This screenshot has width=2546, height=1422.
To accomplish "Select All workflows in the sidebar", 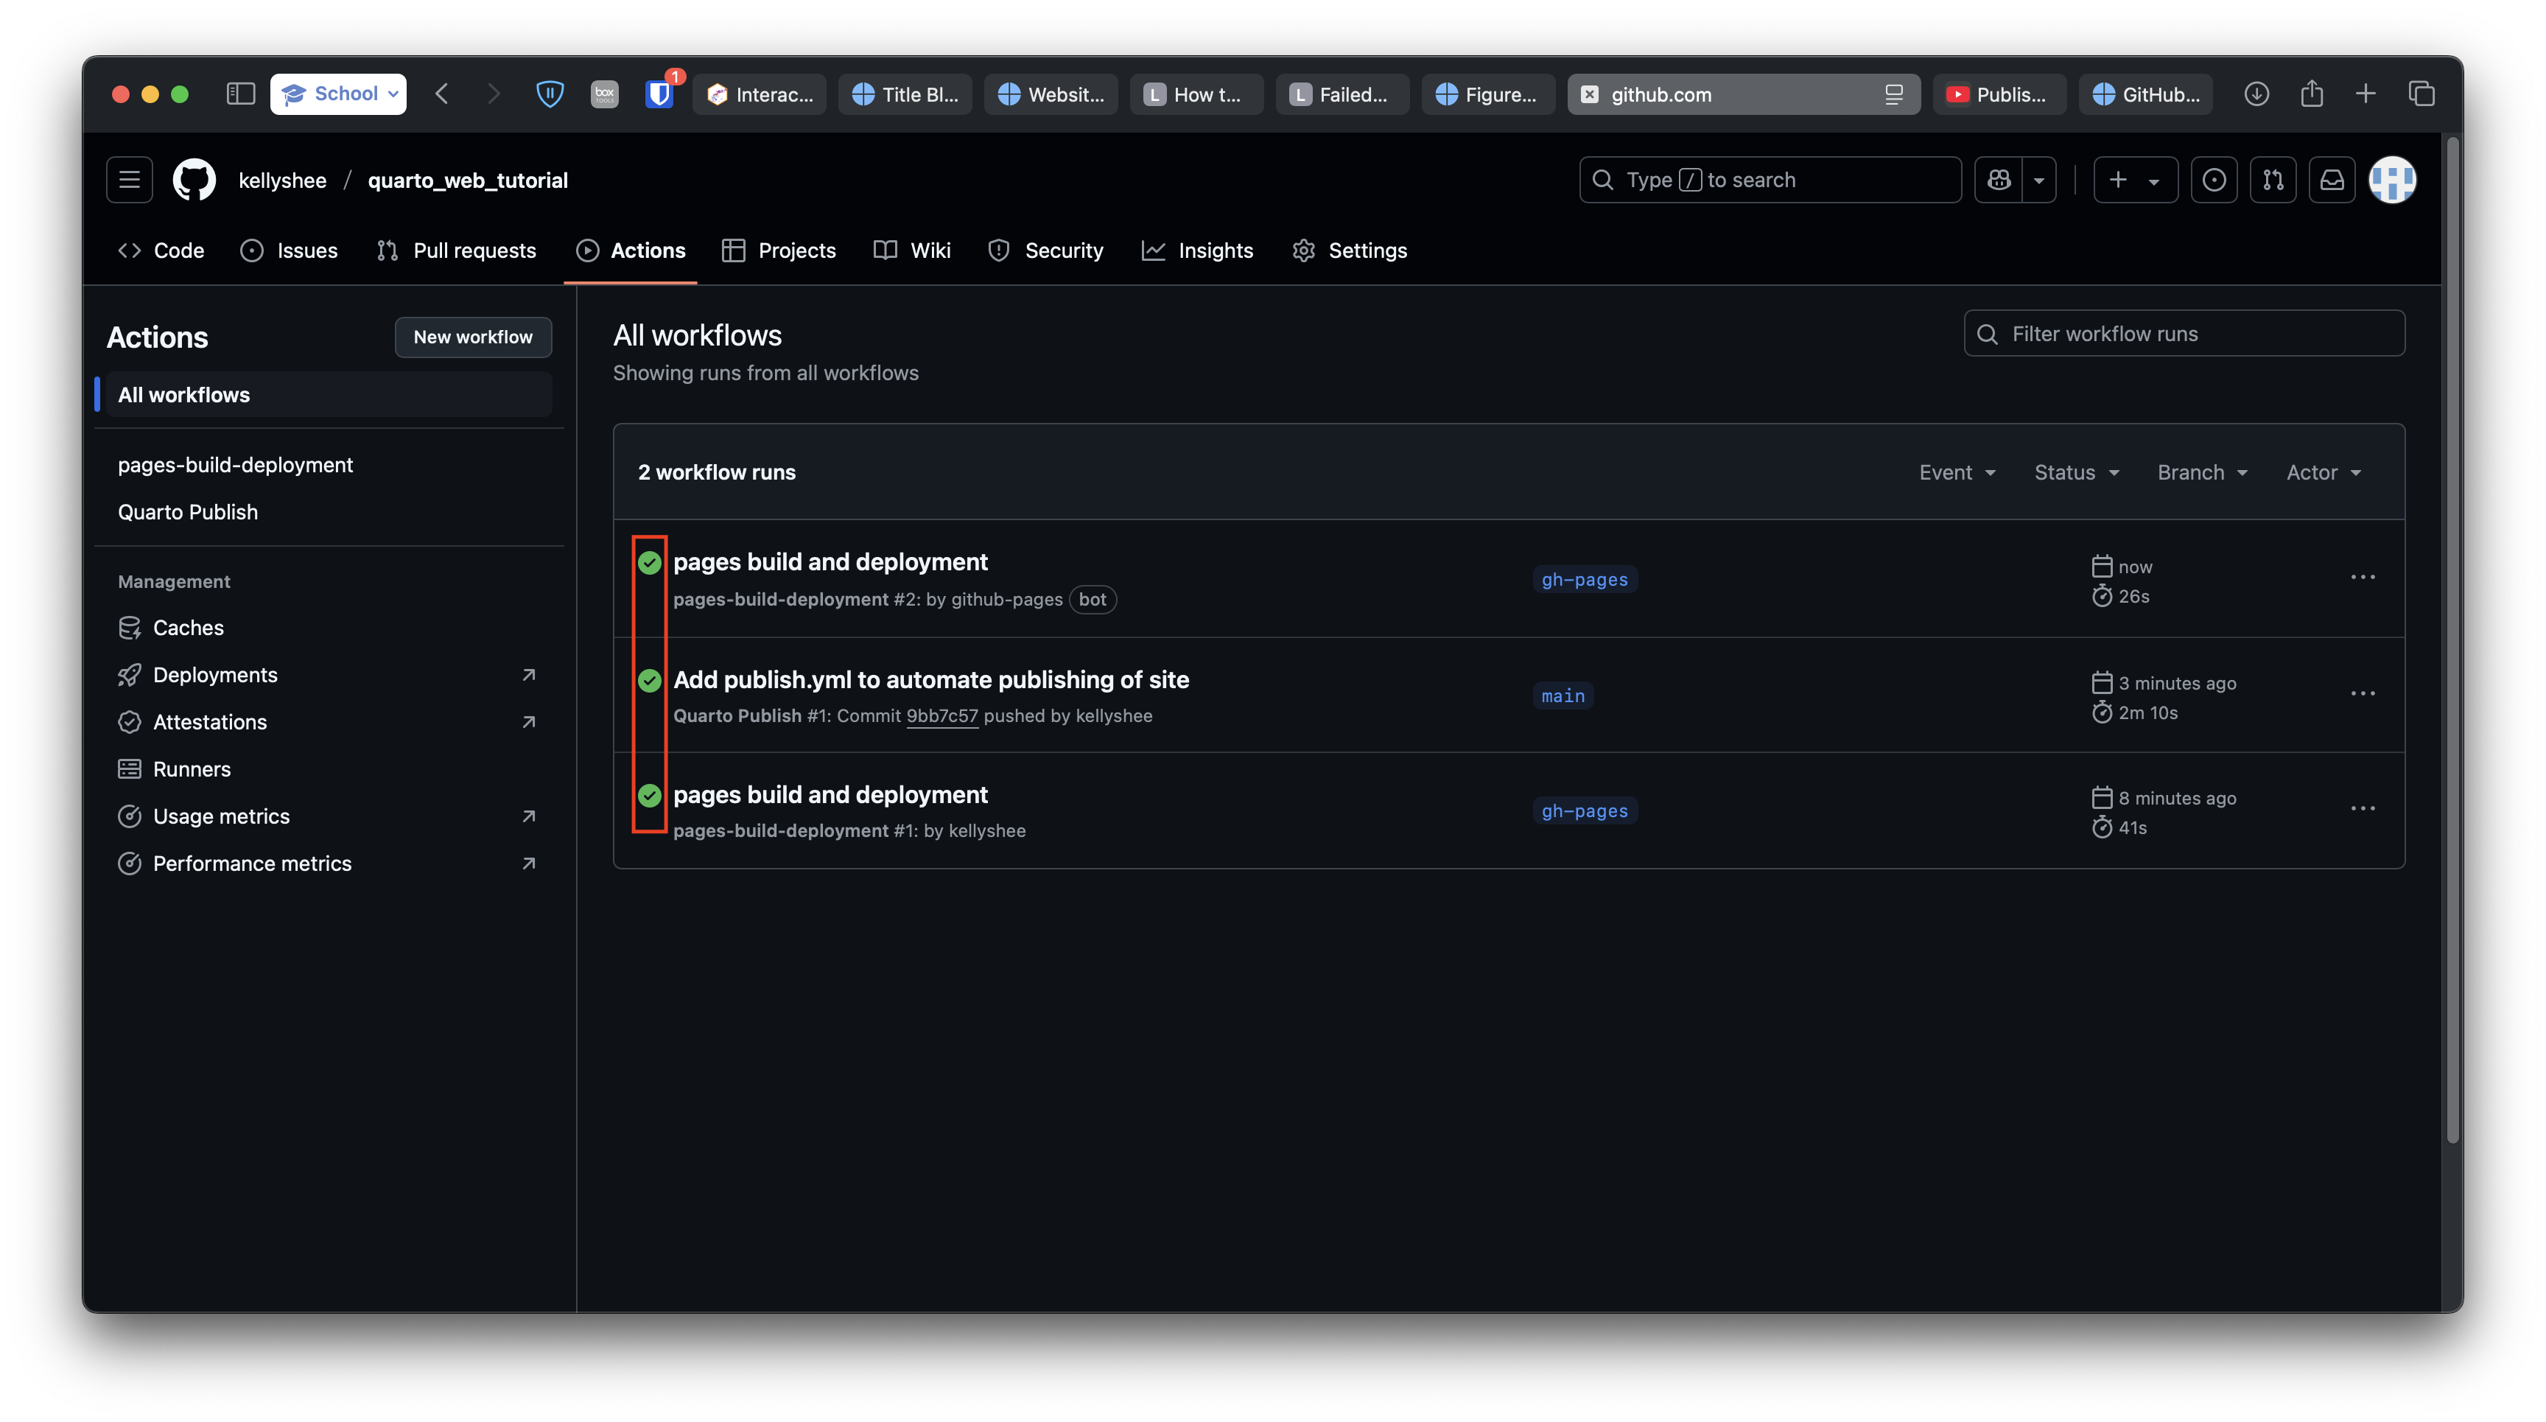I will click(329, 395).
